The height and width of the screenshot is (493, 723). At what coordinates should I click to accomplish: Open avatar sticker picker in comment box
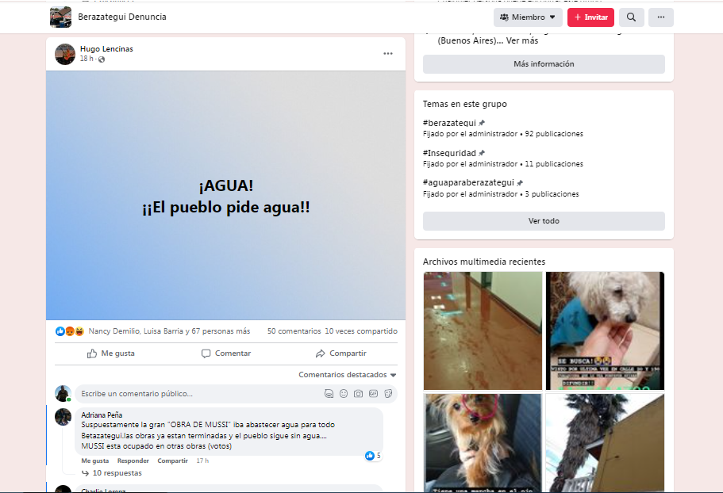tap(329, 394)
